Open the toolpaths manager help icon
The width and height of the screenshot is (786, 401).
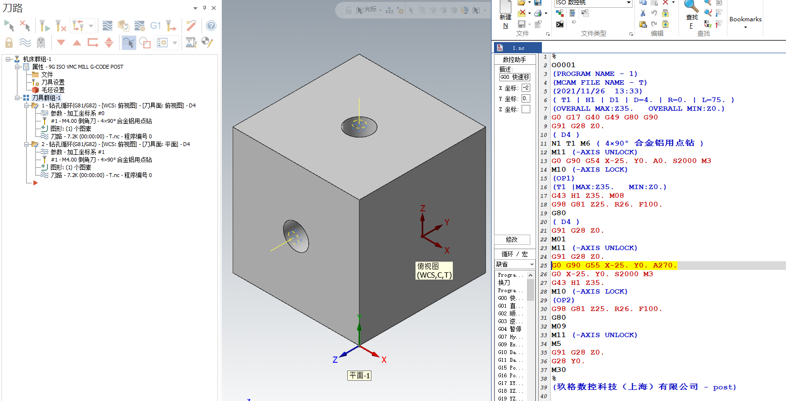coord(211,26)
